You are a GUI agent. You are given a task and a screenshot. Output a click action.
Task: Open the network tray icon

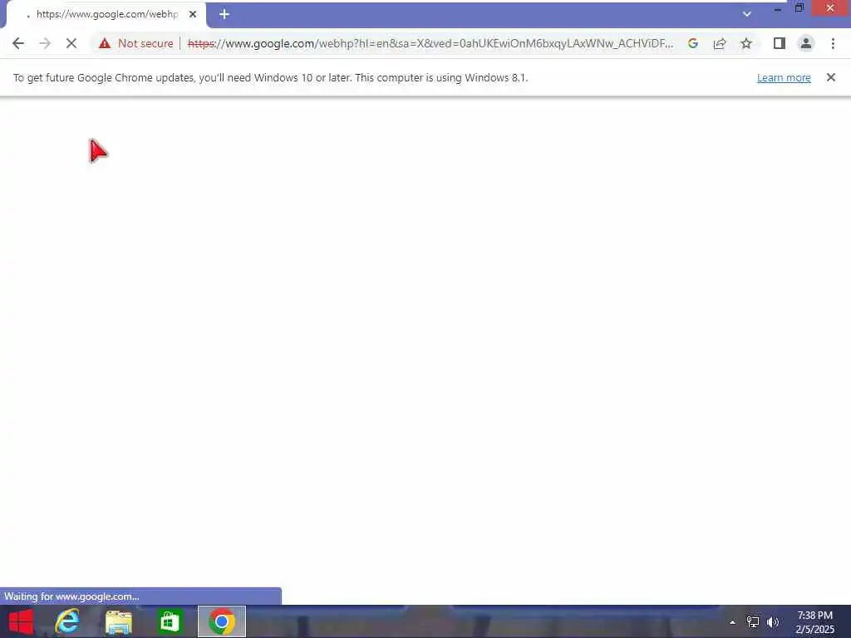[x=752, y=622]
